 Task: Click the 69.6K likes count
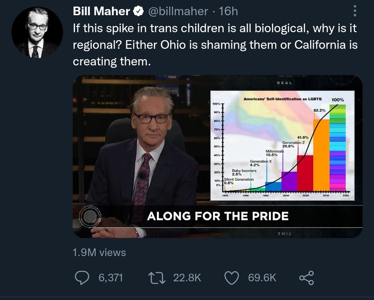[x=262, y=278]
